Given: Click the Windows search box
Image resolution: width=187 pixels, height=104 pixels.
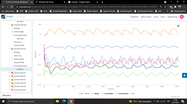Looking at the screenshot, I should [30, 101].
